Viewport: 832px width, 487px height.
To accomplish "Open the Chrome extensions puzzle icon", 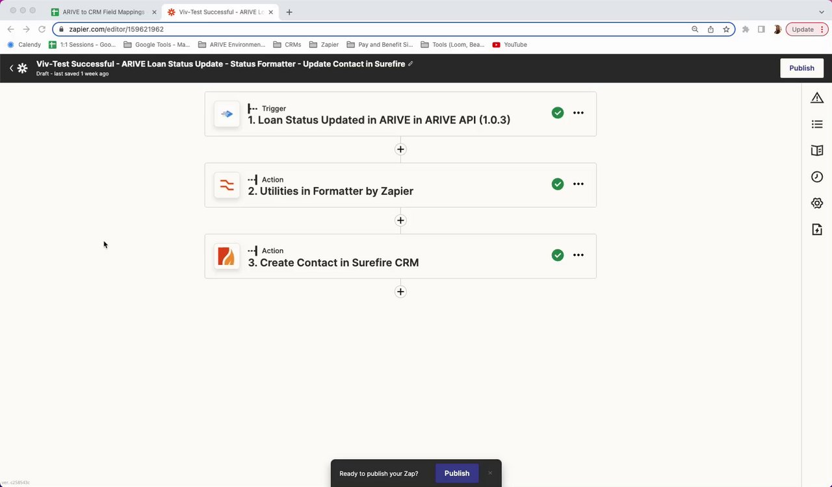I will click(x=746, y=29).
